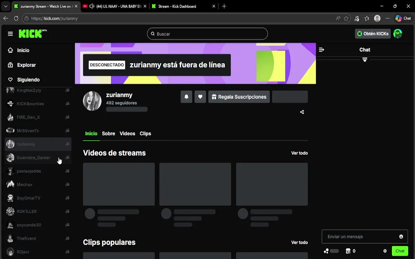Click Ver todo for Clips populares
The height and width of the screenshot is (259, 415).
299,242
